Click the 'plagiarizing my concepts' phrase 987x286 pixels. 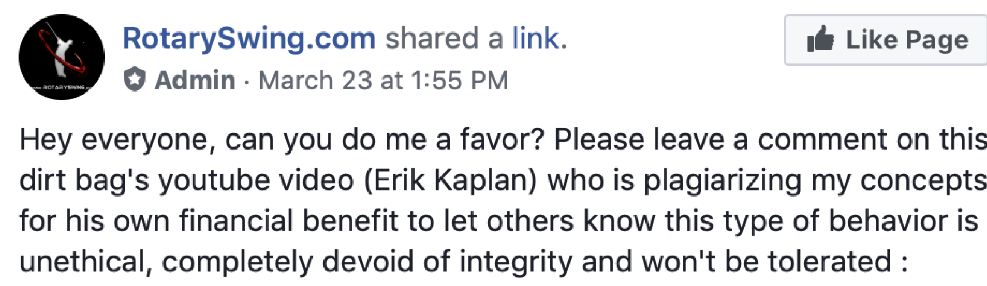pos(815,181)
